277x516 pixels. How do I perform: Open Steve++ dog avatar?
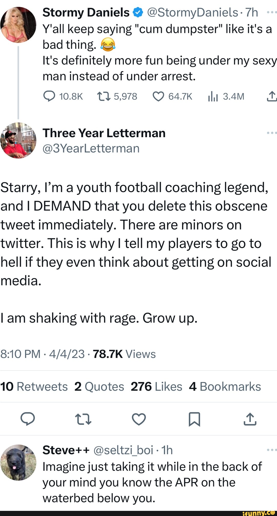[x=18, y=462]
